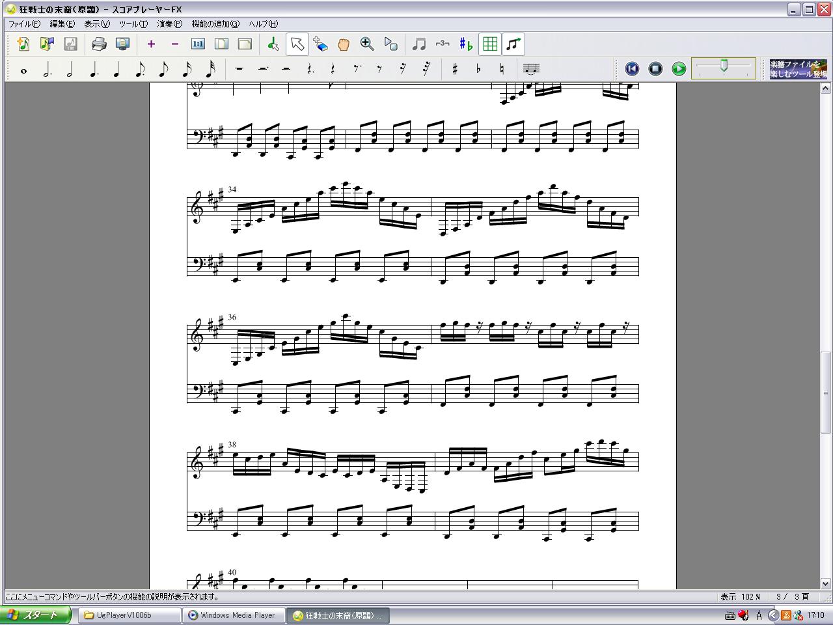Switch to landscape page view icon
Image resolution: width=833 pixels, height=625 pixels.
pyautogui.click(x=245, y=44)
